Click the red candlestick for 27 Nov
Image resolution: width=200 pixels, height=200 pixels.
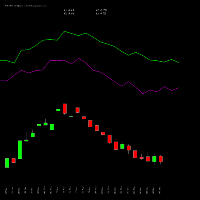(x=129, y=148)
